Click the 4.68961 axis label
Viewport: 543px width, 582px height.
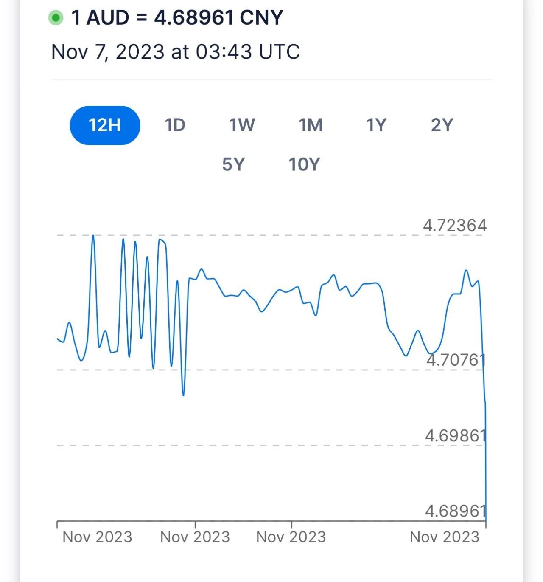(456, 511)
